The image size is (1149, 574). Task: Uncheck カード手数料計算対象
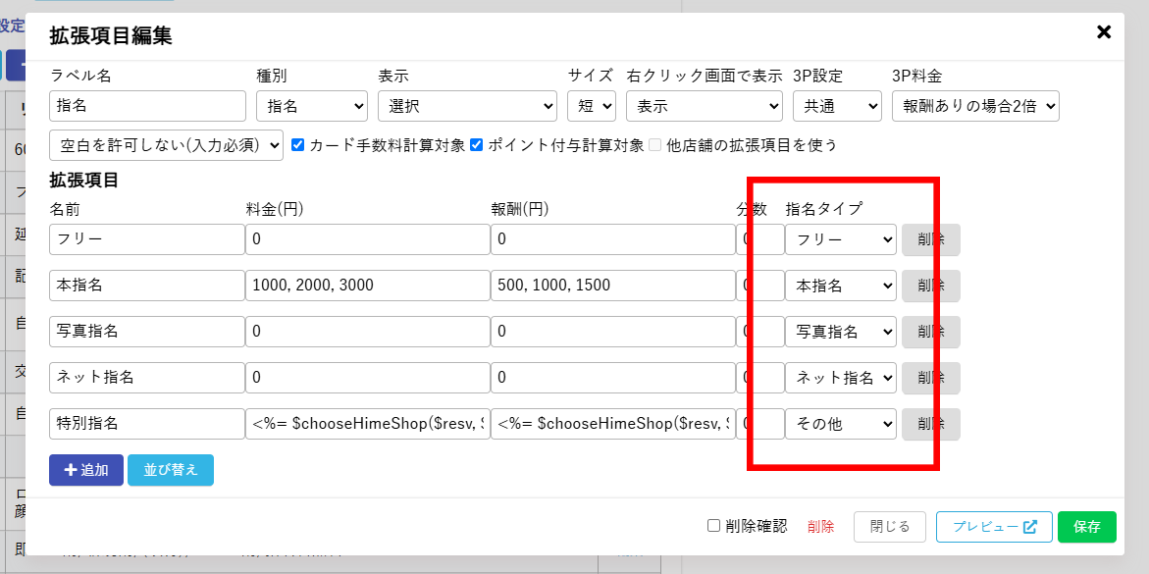pos(296,144)
